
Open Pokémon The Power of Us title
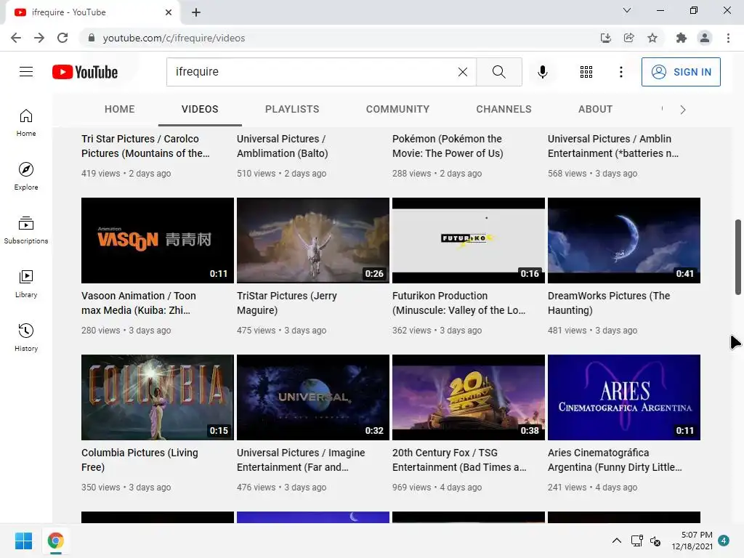448,146
